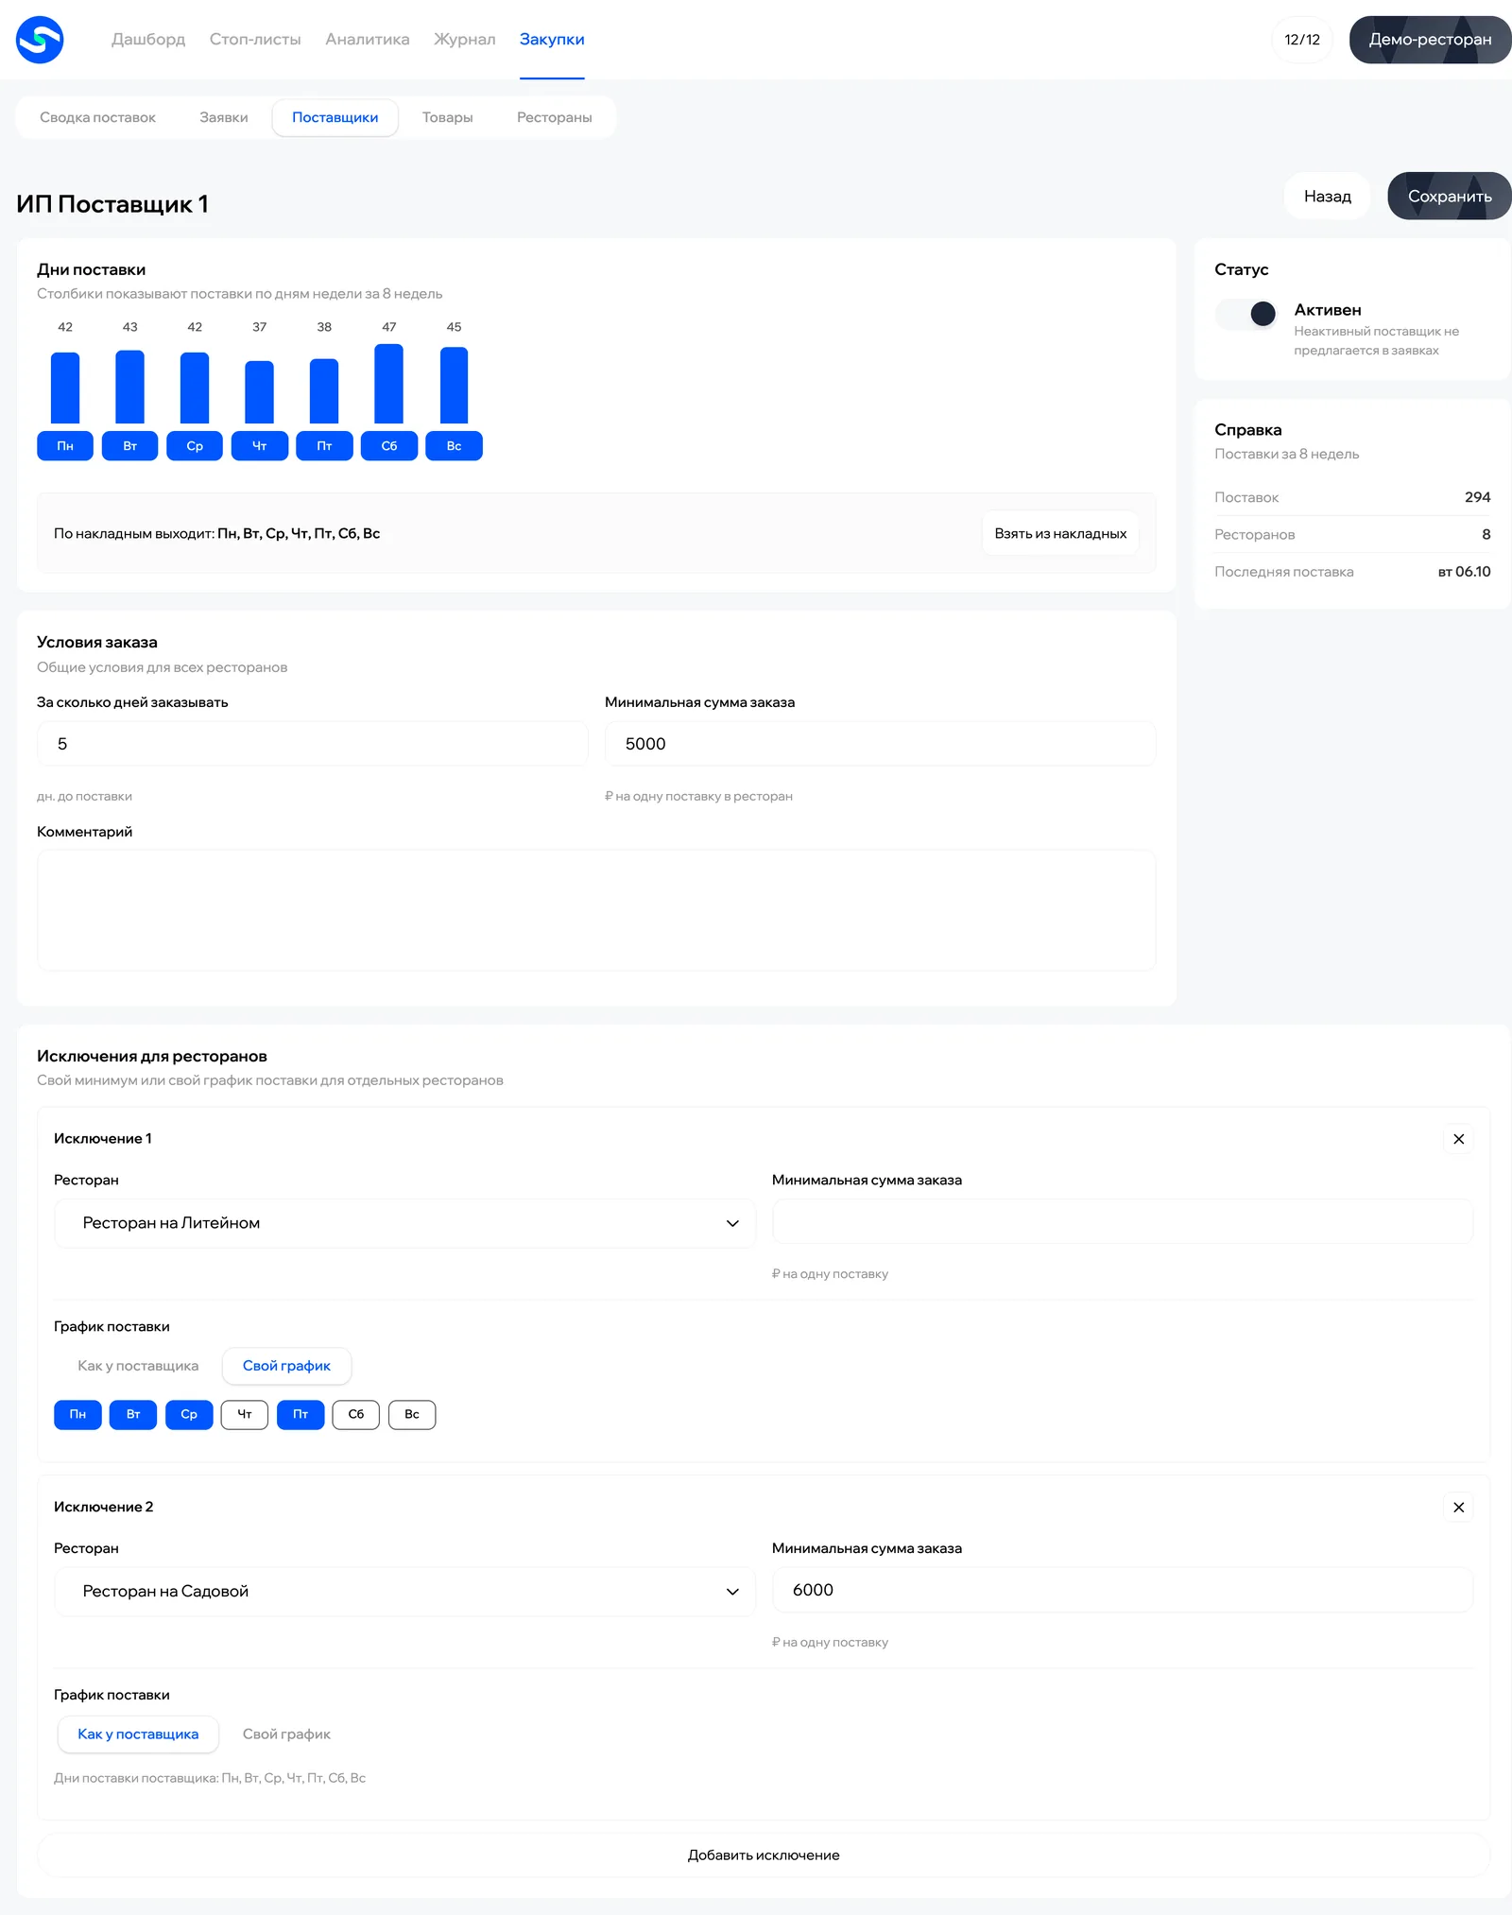Viewport: 1512px width, 1915px height.
Task: Disable Пт in Исключение 1 schedule
Action: pyautogui.click(x=301, y=1415)
